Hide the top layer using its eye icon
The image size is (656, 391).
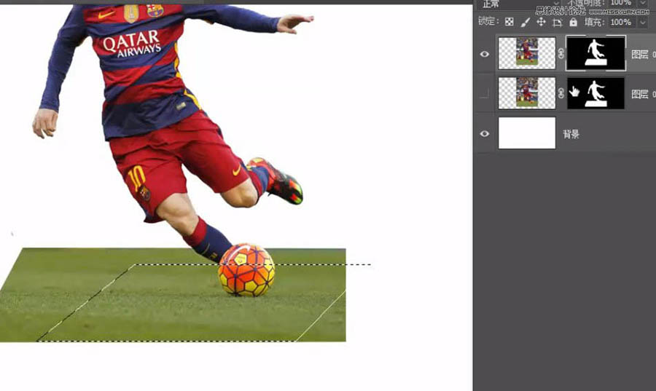point(485,54)
